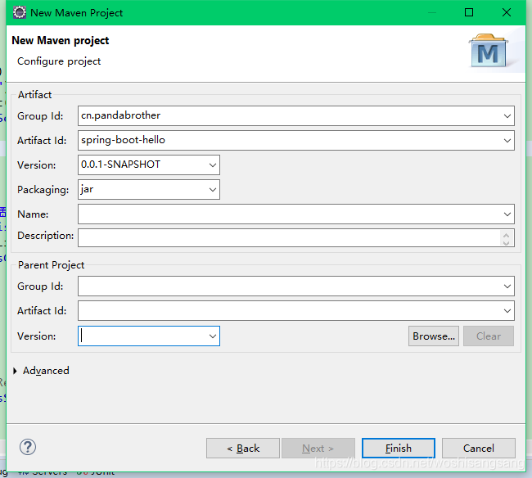The height and width of the screenshot is (478, 532).
Task: Open the Parent Project Artifact Id dropdown arrow
Action: (507, 311)
